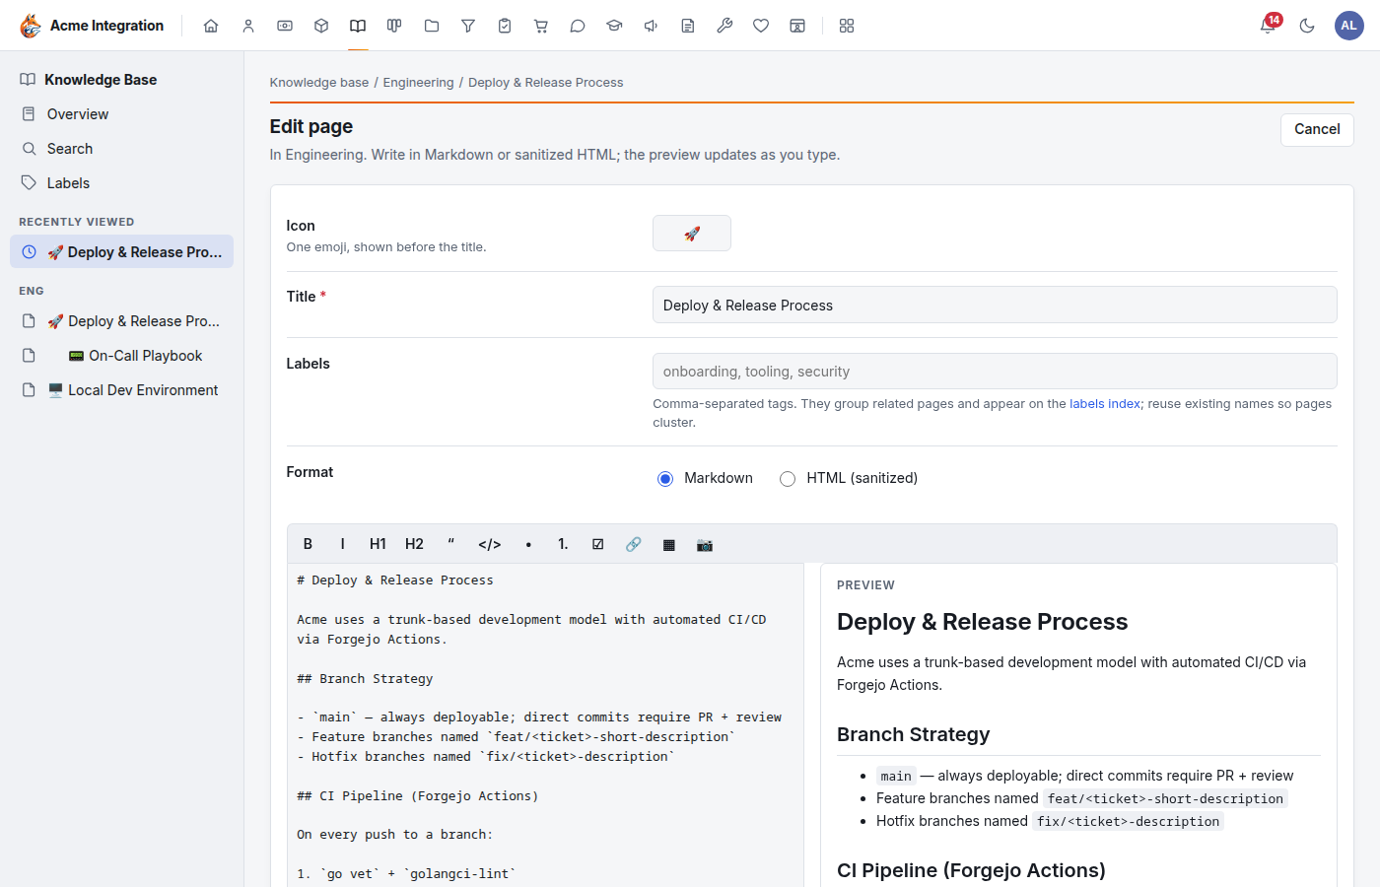The height and width of the screenshot is (887, 1380).
Task: Focus the Labels input field
Action: [x=995, y=372]
